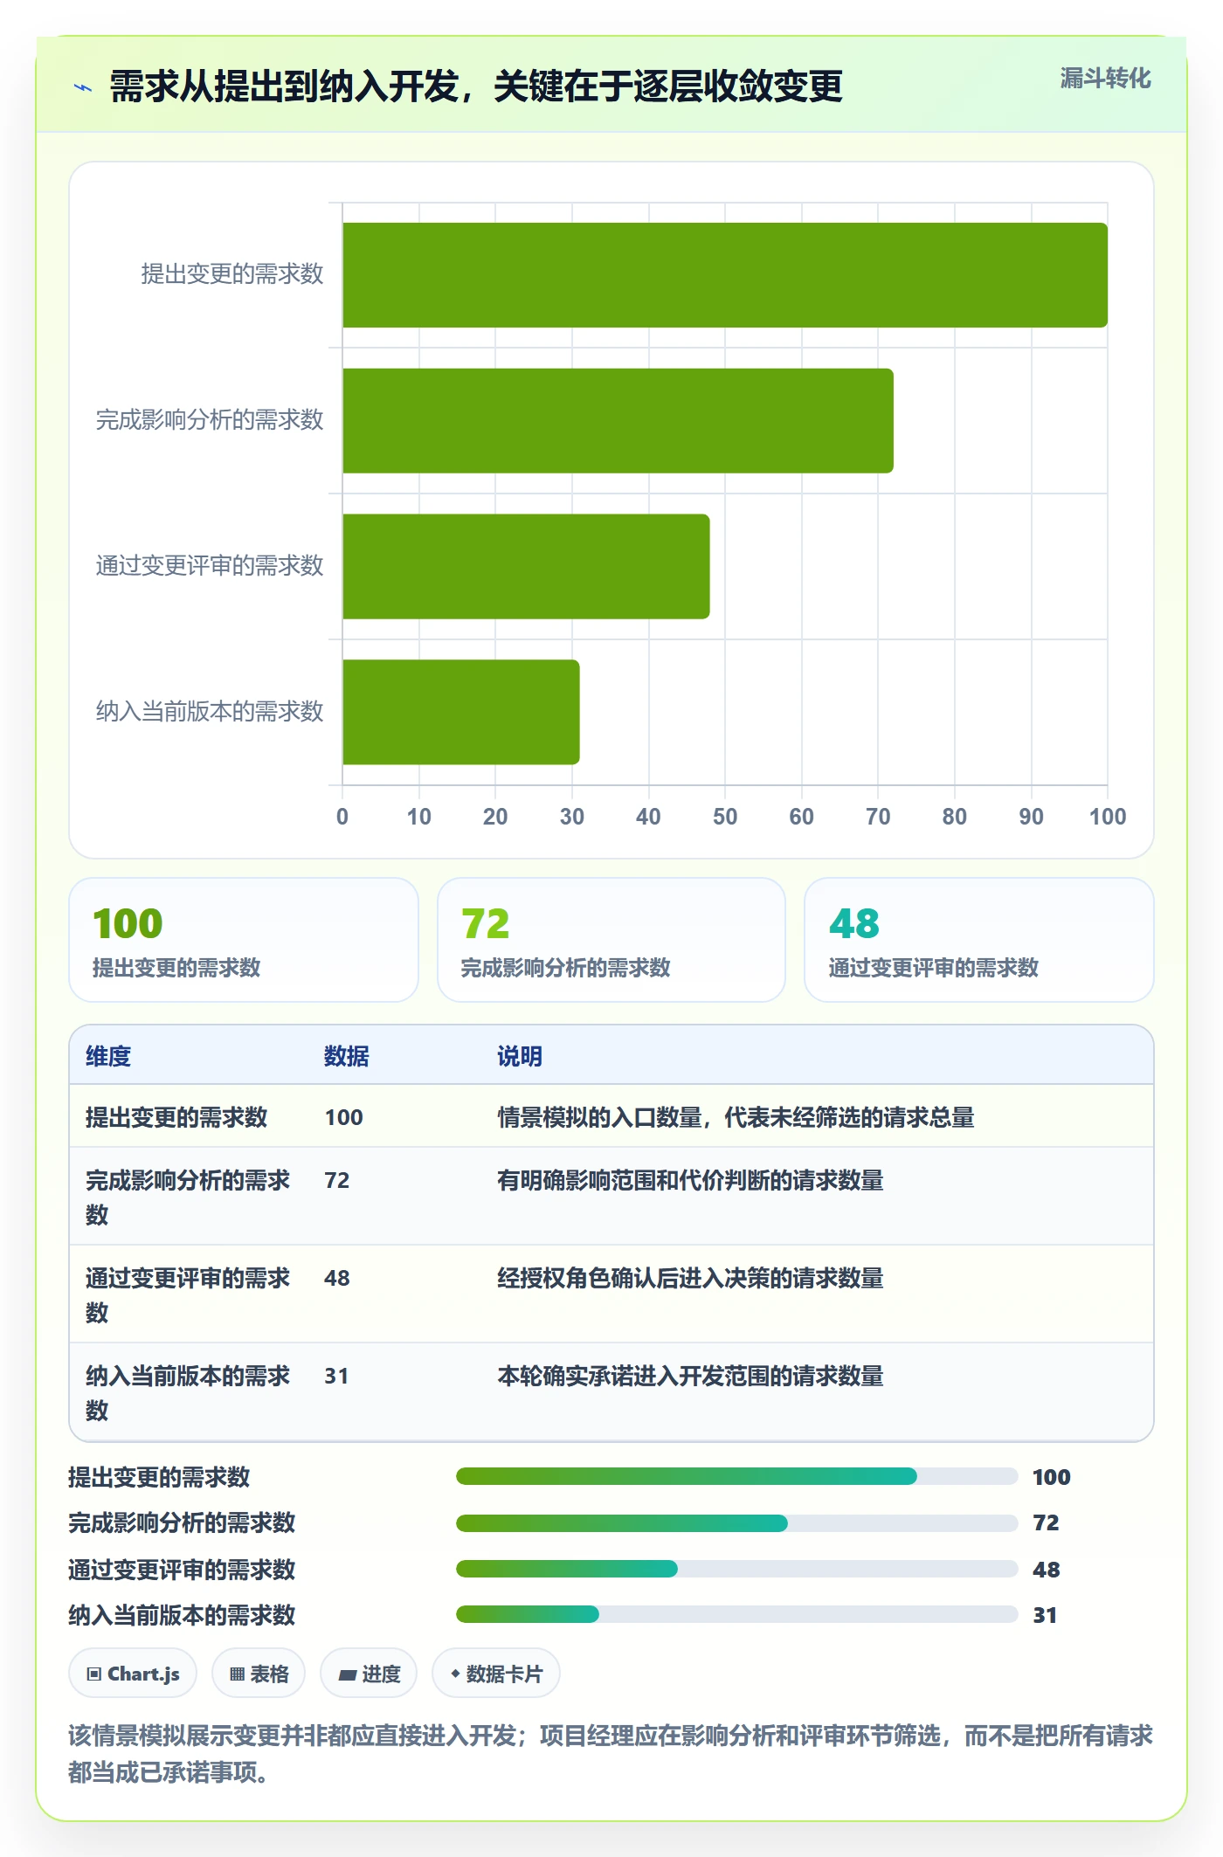
Task: Click the x-axis tick label 100
Action: [x=1108, y=817]
